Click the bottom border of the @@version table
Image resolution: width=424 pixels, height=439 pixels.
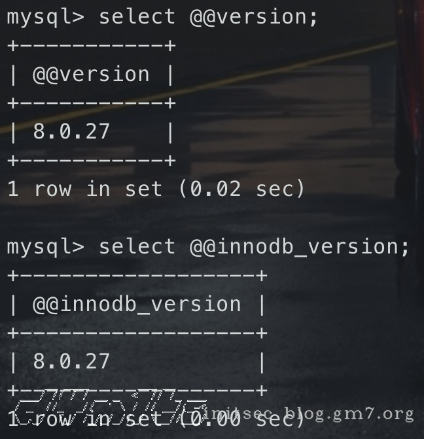(91, 160)
